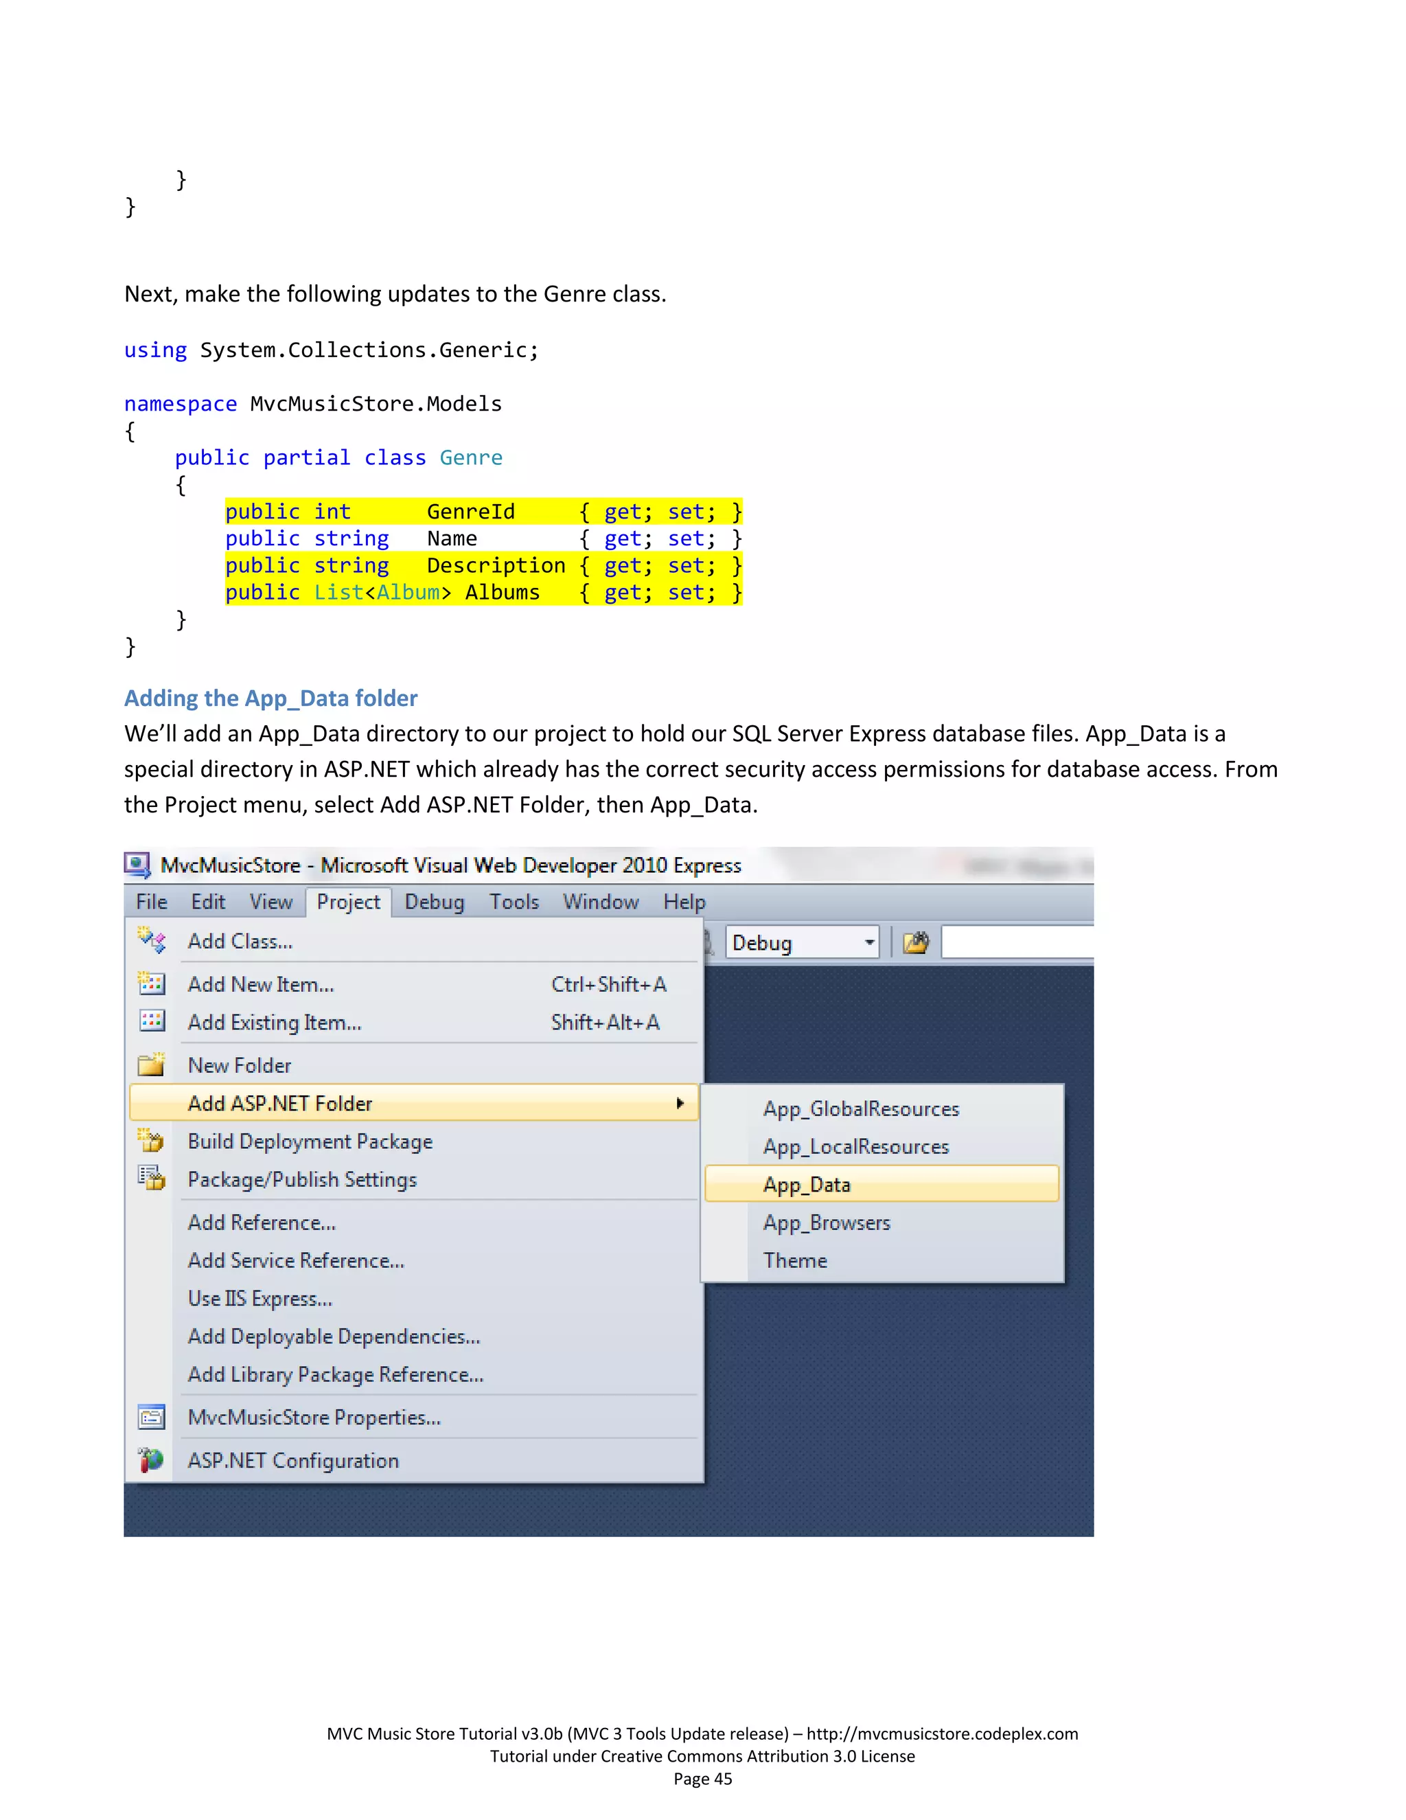The image size is (1406, 1820).
Task: Click the Add Existing Item icon
Action: pyautogui.click(x=152, y=1022)
